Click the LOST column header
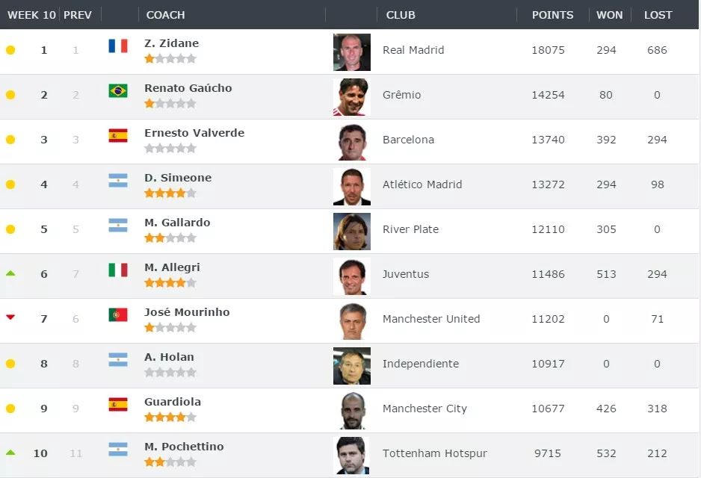The image size is (701, 478). (x=658, y=15)
